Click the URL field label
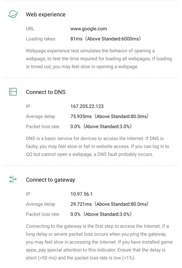 [30, 29]
